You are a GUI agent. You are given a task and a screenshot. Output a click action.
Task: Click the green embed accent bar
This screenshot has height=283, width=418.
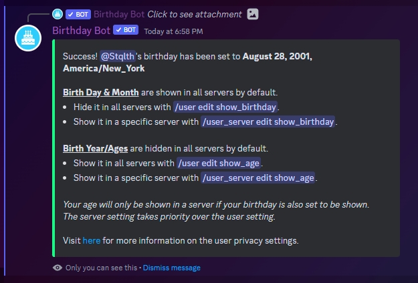(x=53, y=148)
